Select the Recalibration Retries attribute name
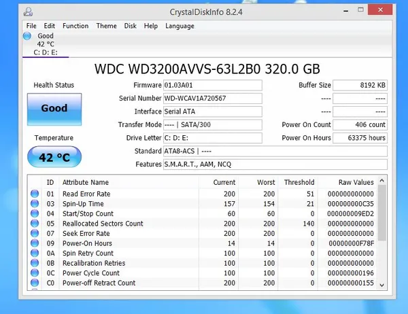 (x=94, y=263)
